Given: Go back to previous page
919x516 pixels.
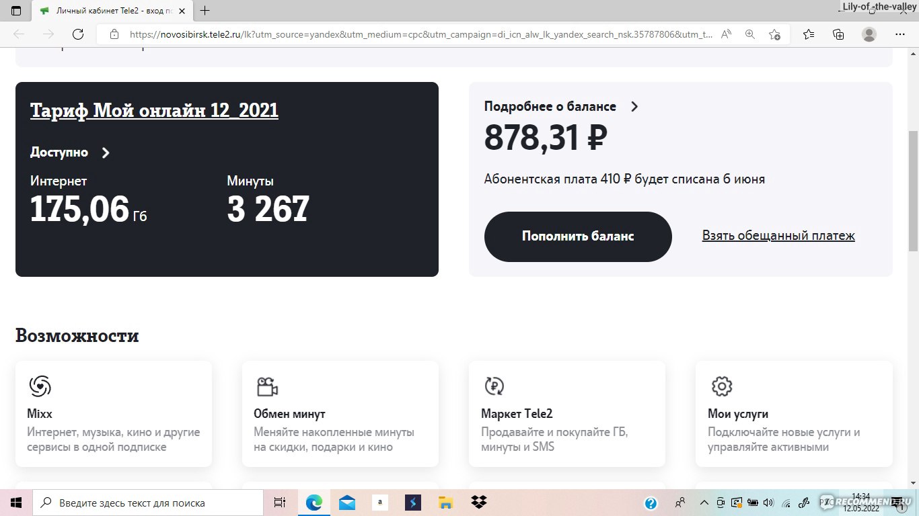Looking at the screenshot, I should 19,34.
